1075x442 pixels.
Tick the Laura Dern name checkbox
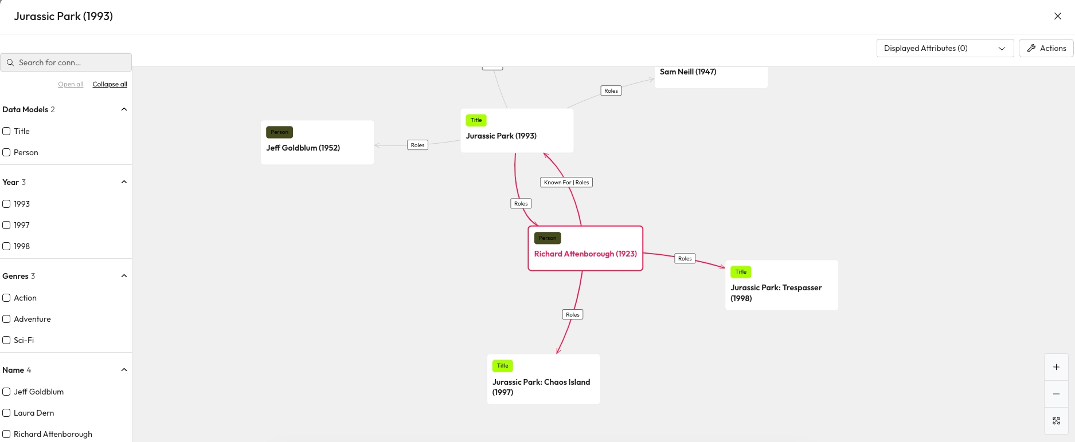click(x=7, y=413)
